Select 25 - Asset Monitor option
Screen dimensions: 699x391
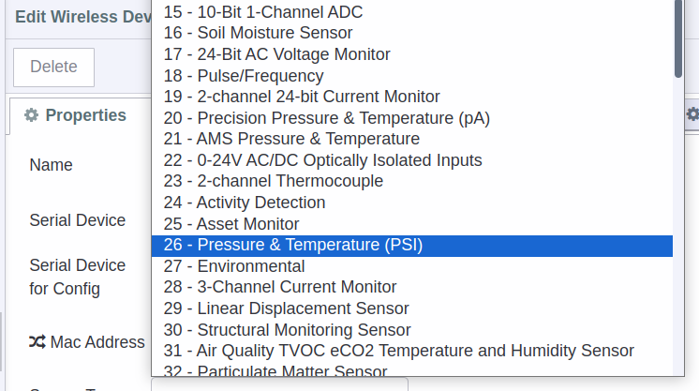click(x=412, y=224)
